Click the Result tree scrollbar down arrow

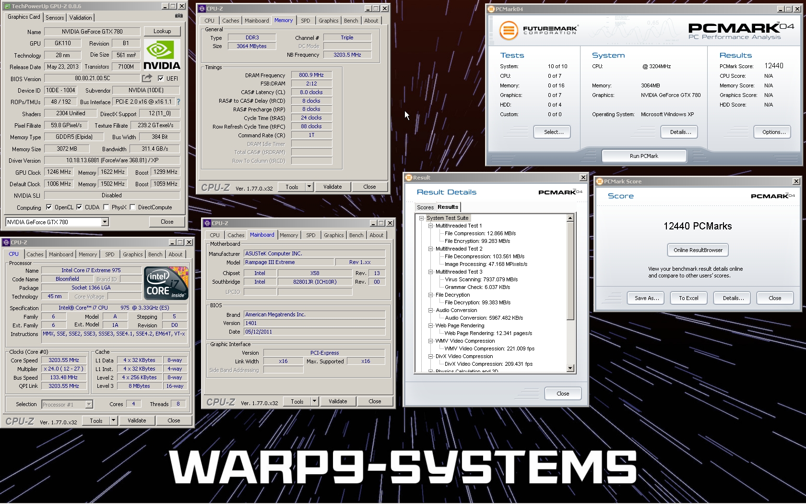point(570,368)
